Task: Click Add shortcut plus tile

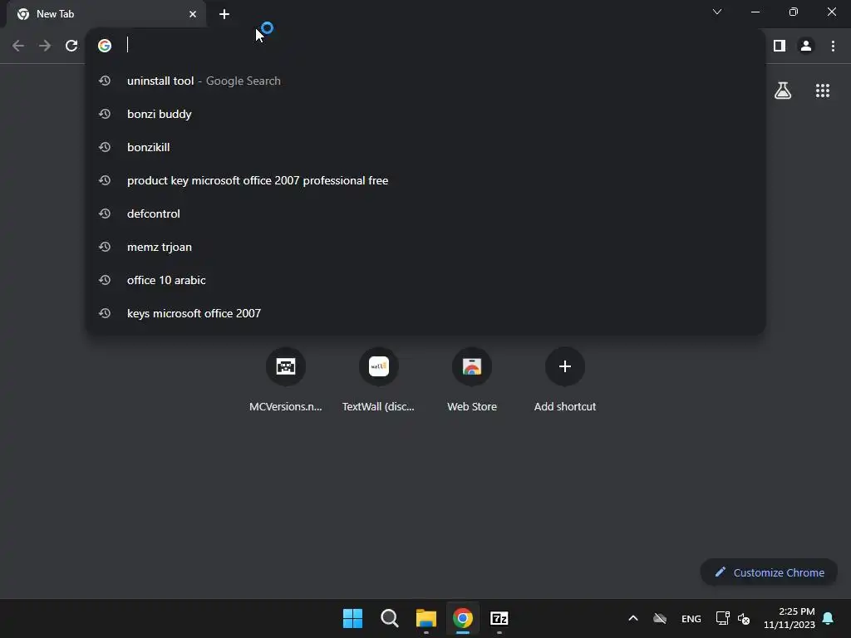Action: click(x=565, y=380)
